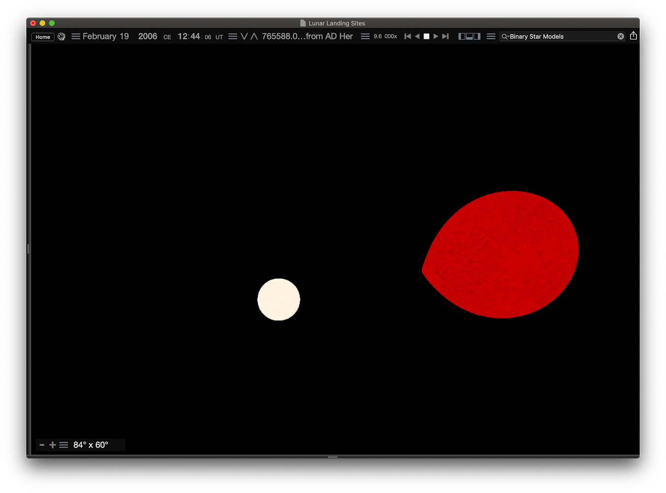Open the time flow rate menu
The image size is (666, 493).
pyautogui.click(x=365, y=36)
